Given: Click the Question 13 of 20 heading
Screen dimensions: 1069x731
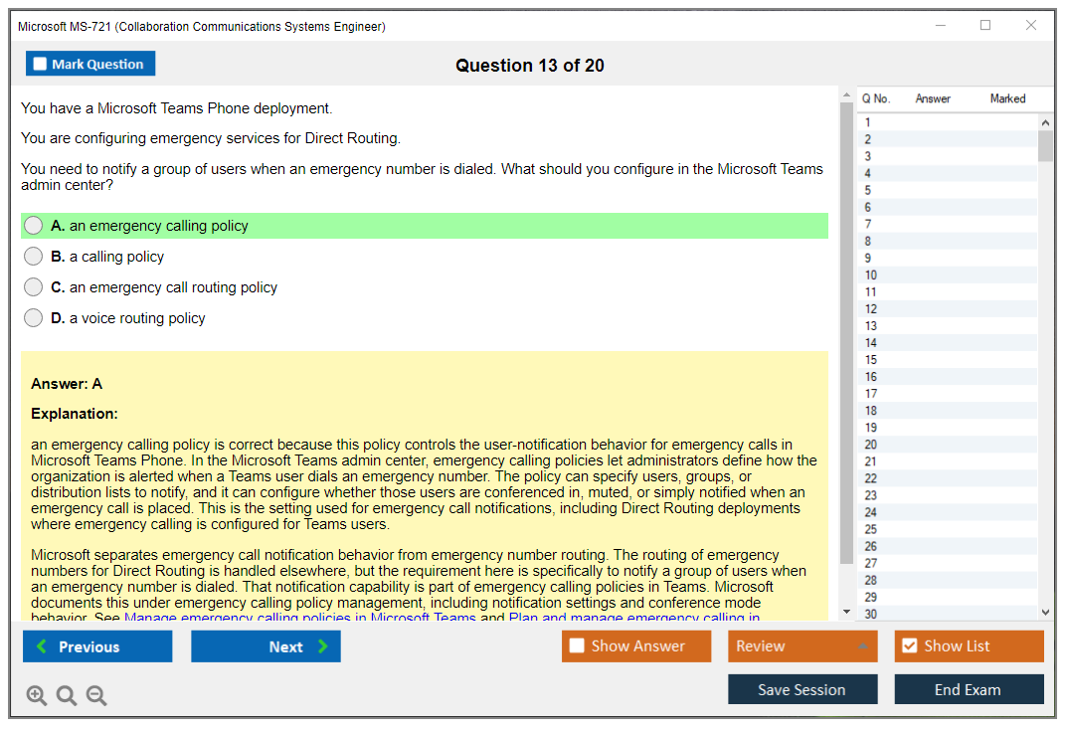Looking at the screenshot, I should pyautogui.click(x=530, y=66).
